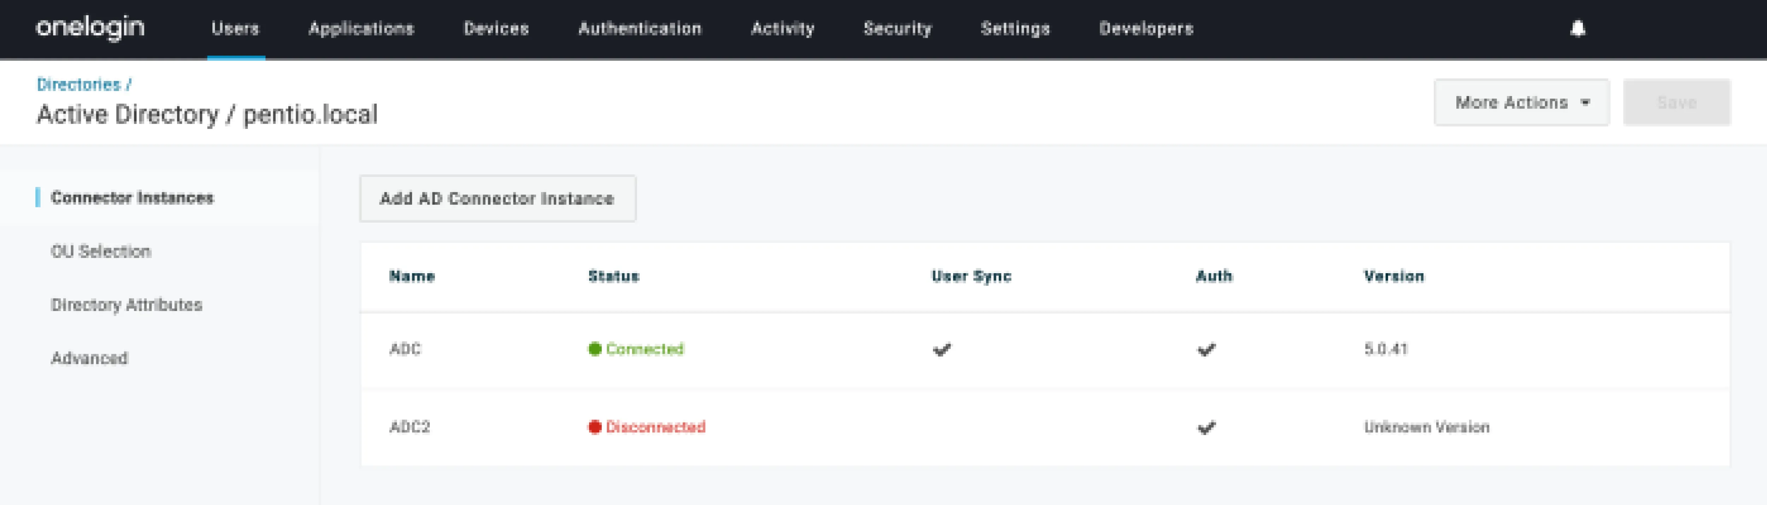Open the Applications menu

(x=361, y=29)
